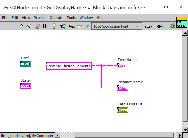Screen dimensions: 188x138
Task: Select the State In cluster terminal
Action: [x=25, y=86]
